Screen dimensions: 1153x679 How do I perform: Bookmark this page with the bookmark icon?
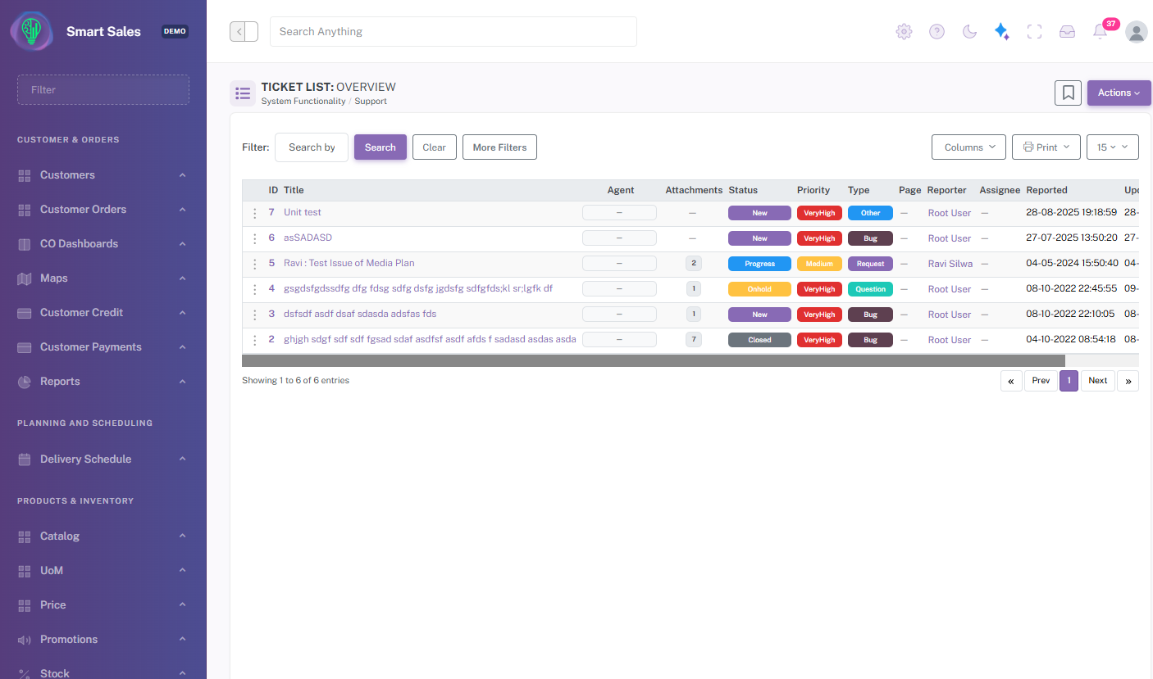coord(1068,93)
